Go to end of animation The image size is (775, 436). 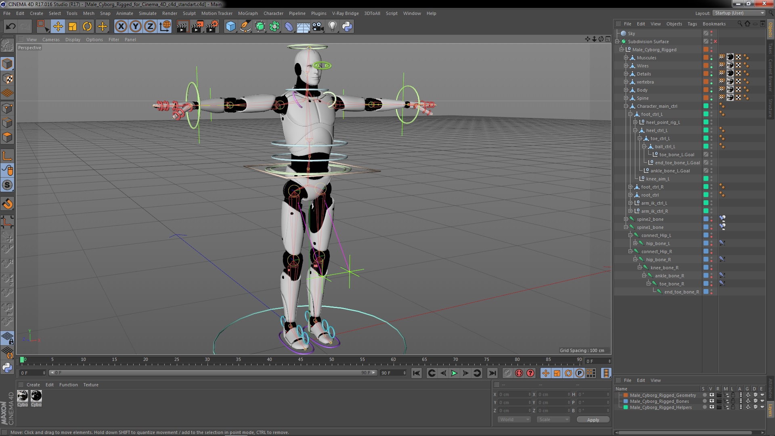(x=492, y=373)
